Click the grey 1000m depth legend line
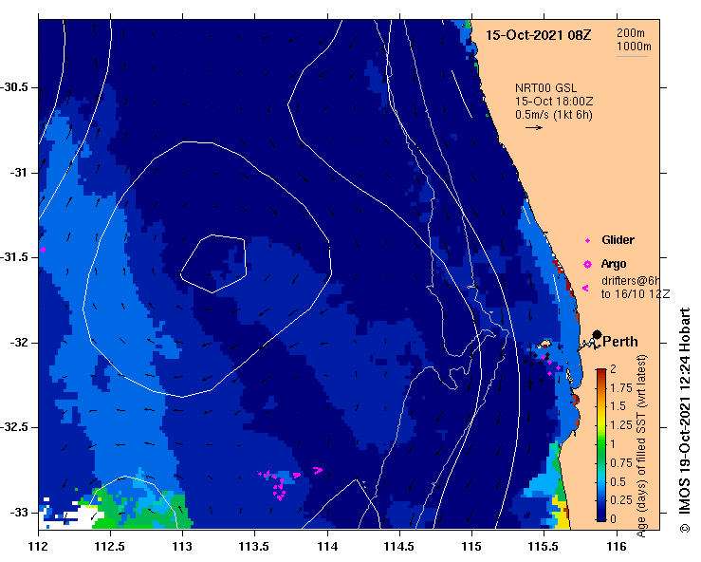Viewport: 701px width, 562px height. click(633, 56)
